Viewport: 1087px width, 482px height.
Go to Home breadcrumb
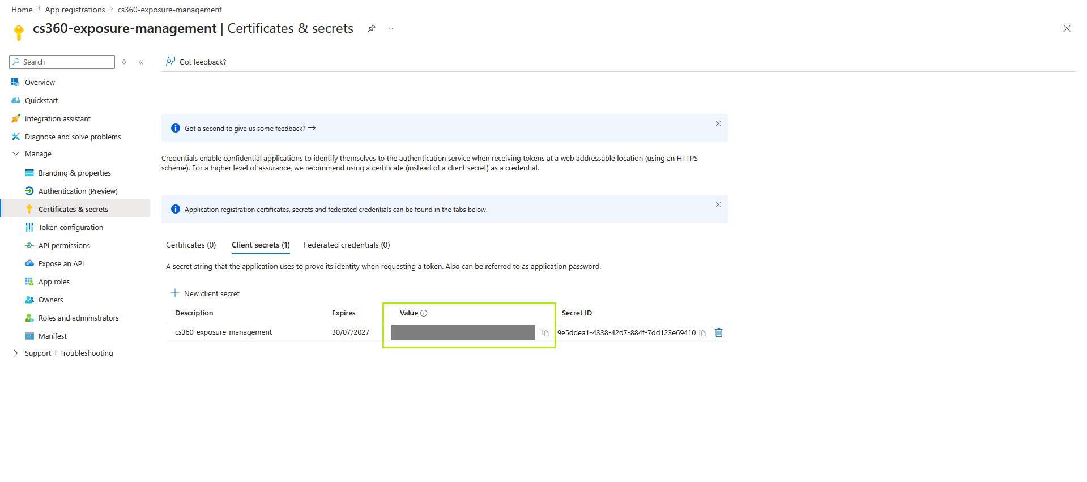coord(22,10)
